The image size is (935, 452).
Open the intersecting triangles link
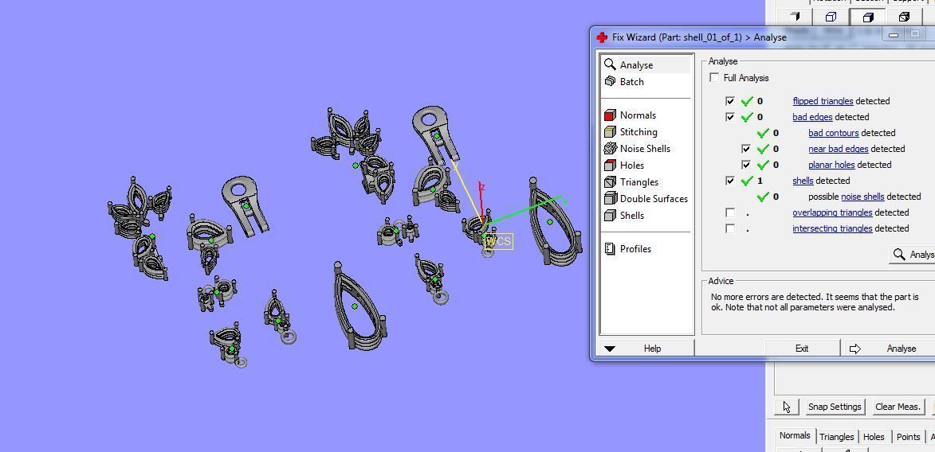click(832, 228)
